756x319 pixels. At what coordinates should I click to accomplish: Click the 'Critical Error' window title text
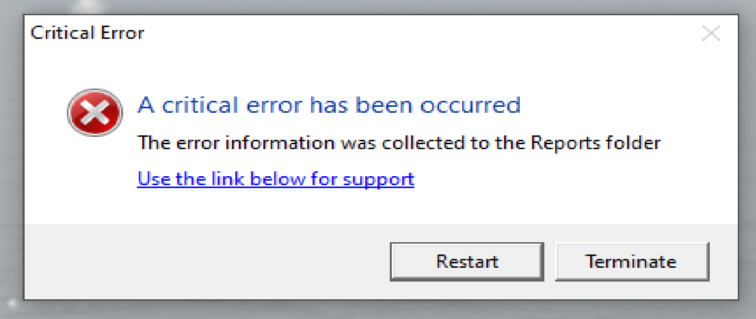point(87,33)
